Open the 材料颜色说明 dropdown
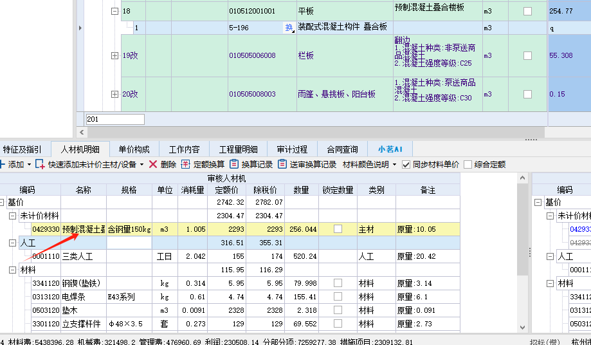Image resolution: width=591 pixels, height=345 pixels. click(395, 165)
